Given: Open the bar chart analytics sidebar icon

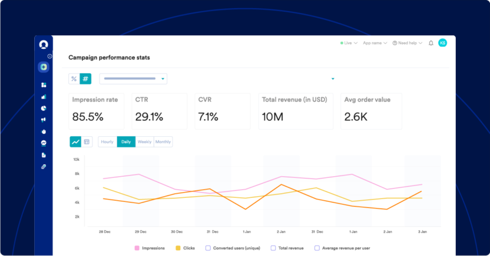Looking at the screenshot, I should (44, 97).
